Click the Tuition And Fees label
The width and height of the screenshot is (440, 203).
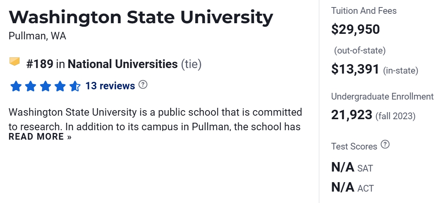point(364,11)
